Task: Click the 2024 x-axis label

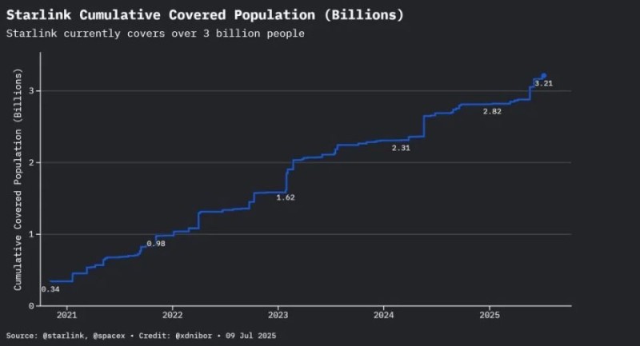Action: coord(384,315)
